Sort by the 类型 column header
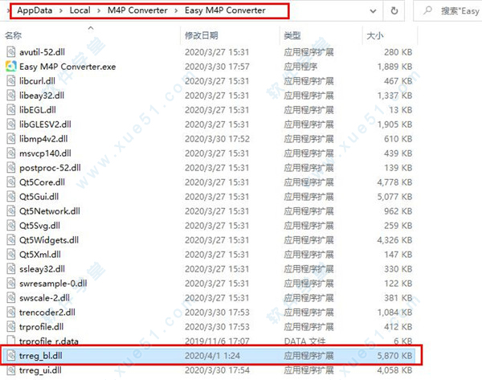The height and width of the screenshot is (380, 482). 292,35
